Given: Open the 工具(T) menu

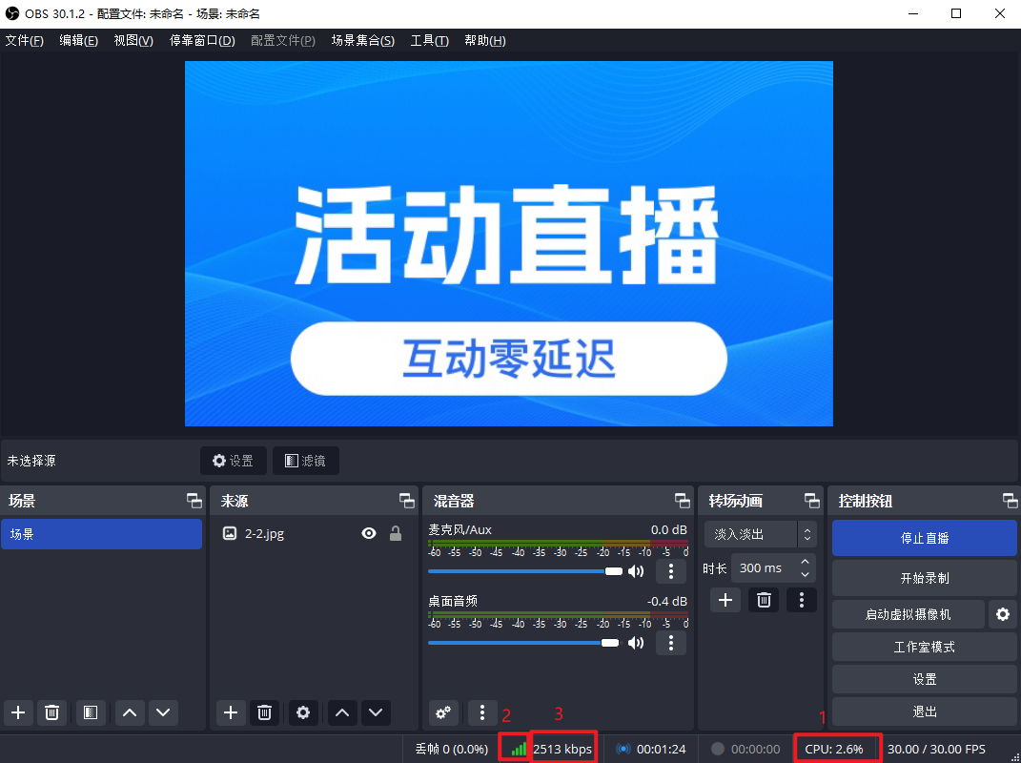Looking at the screenshot, I should click(x=429, y=40).
